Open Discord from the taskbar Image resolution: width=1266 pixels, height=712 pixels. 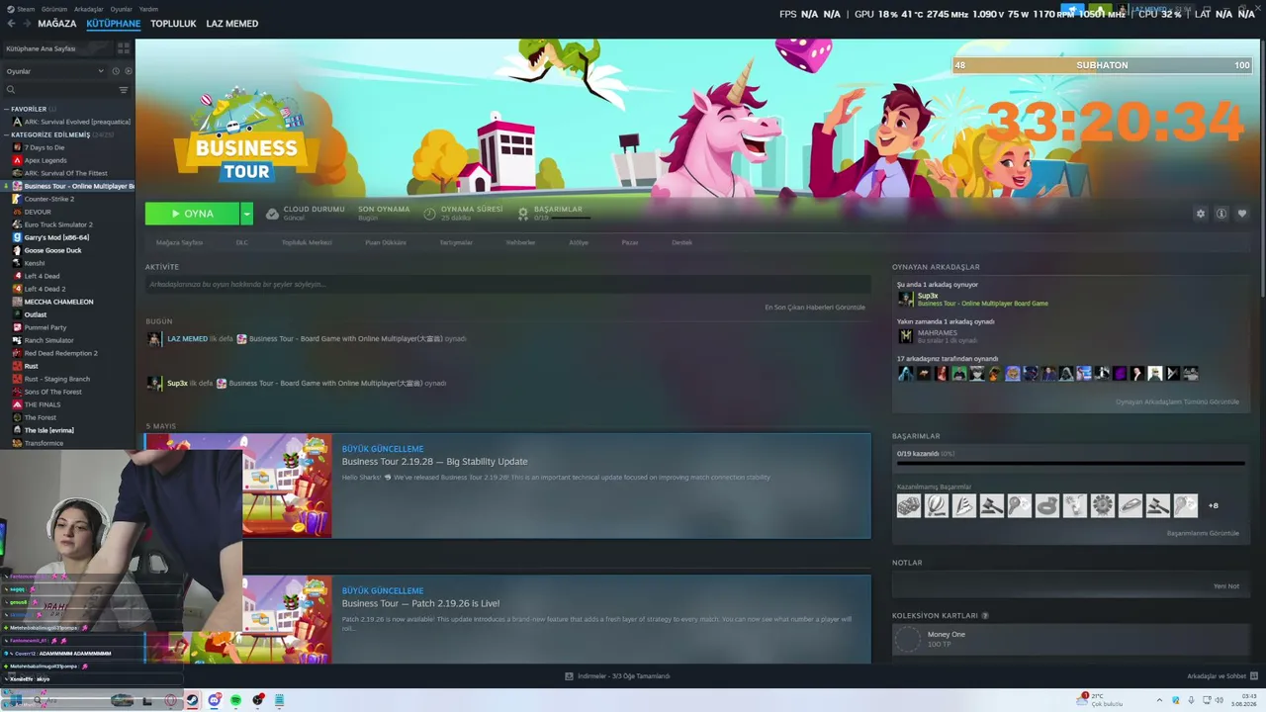pos(215,700)
